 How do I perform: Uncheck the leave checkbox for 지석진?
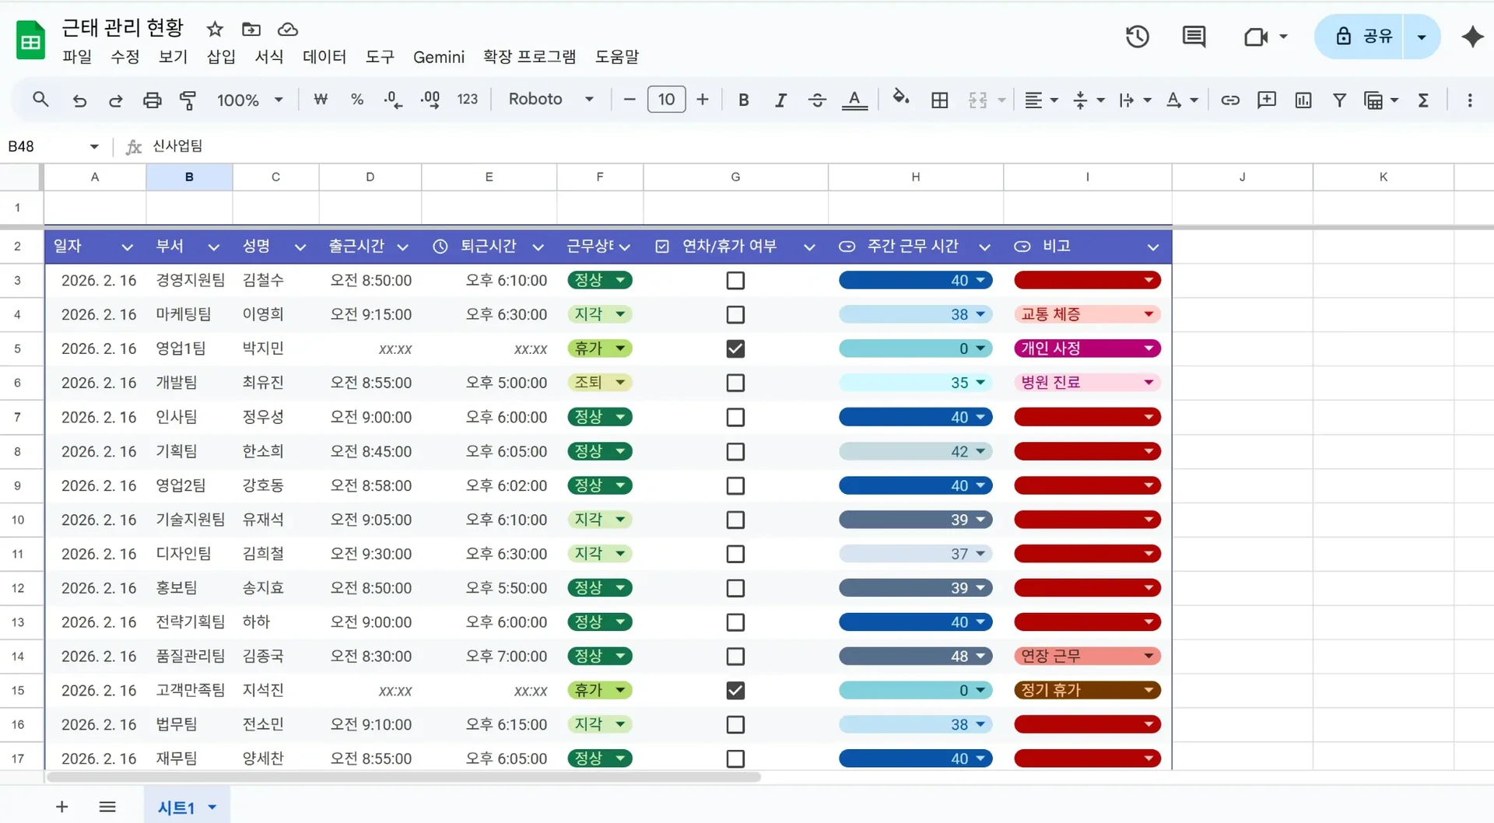point(735,690)
